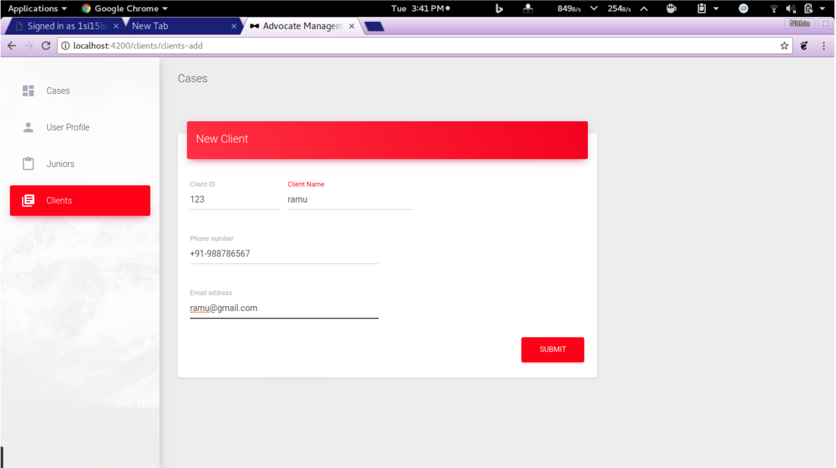Open the Wi-Fi status icon in tray
Viewport: 836px width, 468px height.
(774, 8)
